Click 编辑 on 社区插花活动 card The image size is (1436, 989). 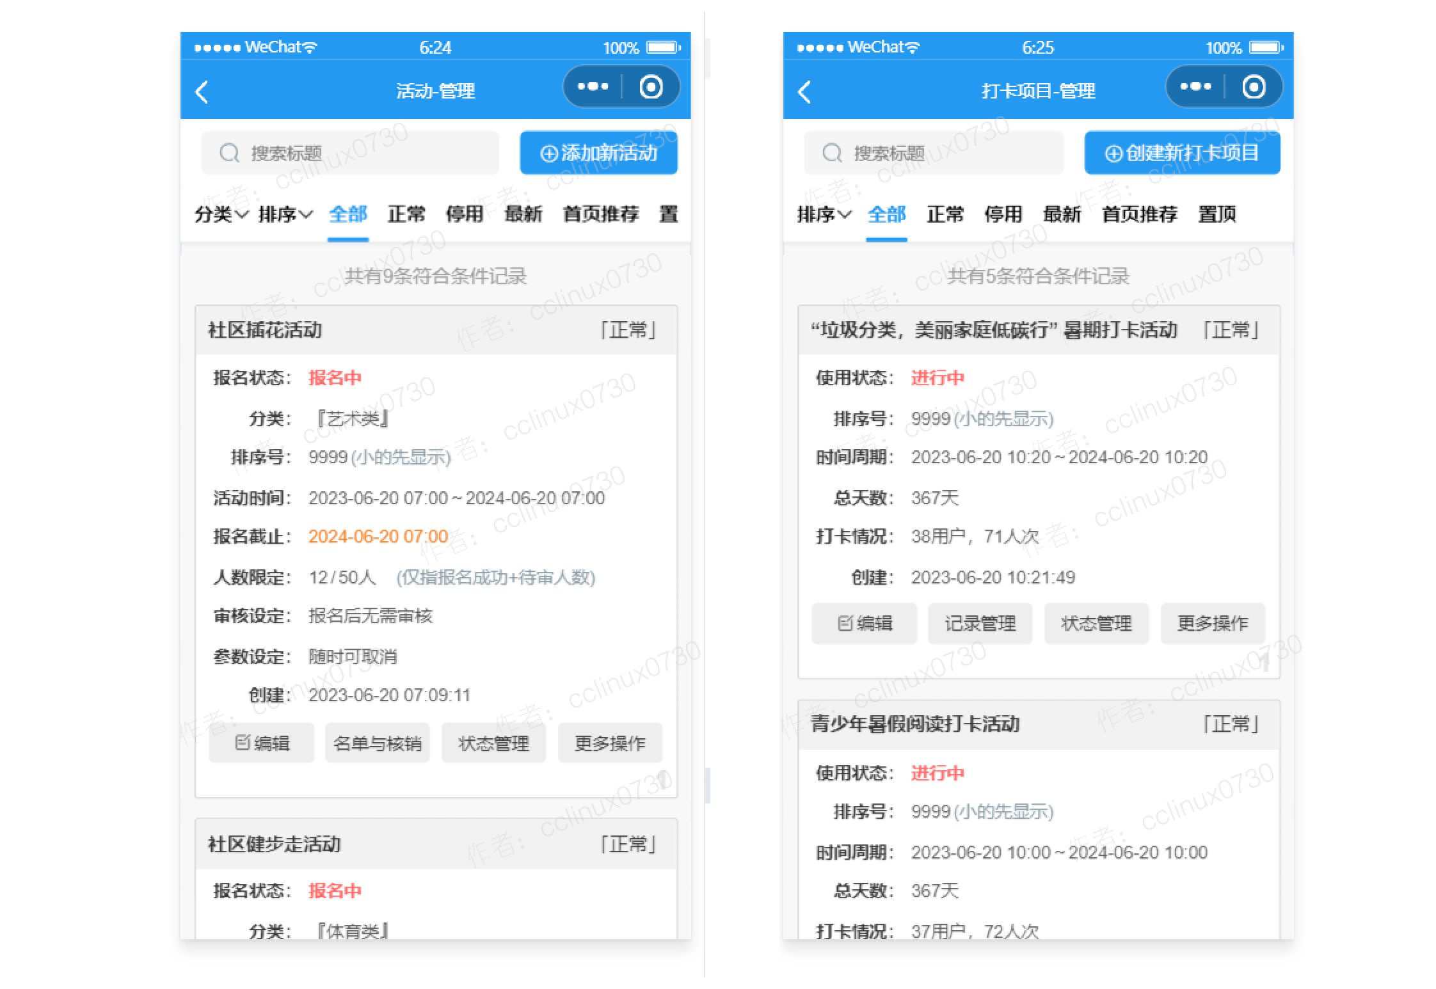262,743
